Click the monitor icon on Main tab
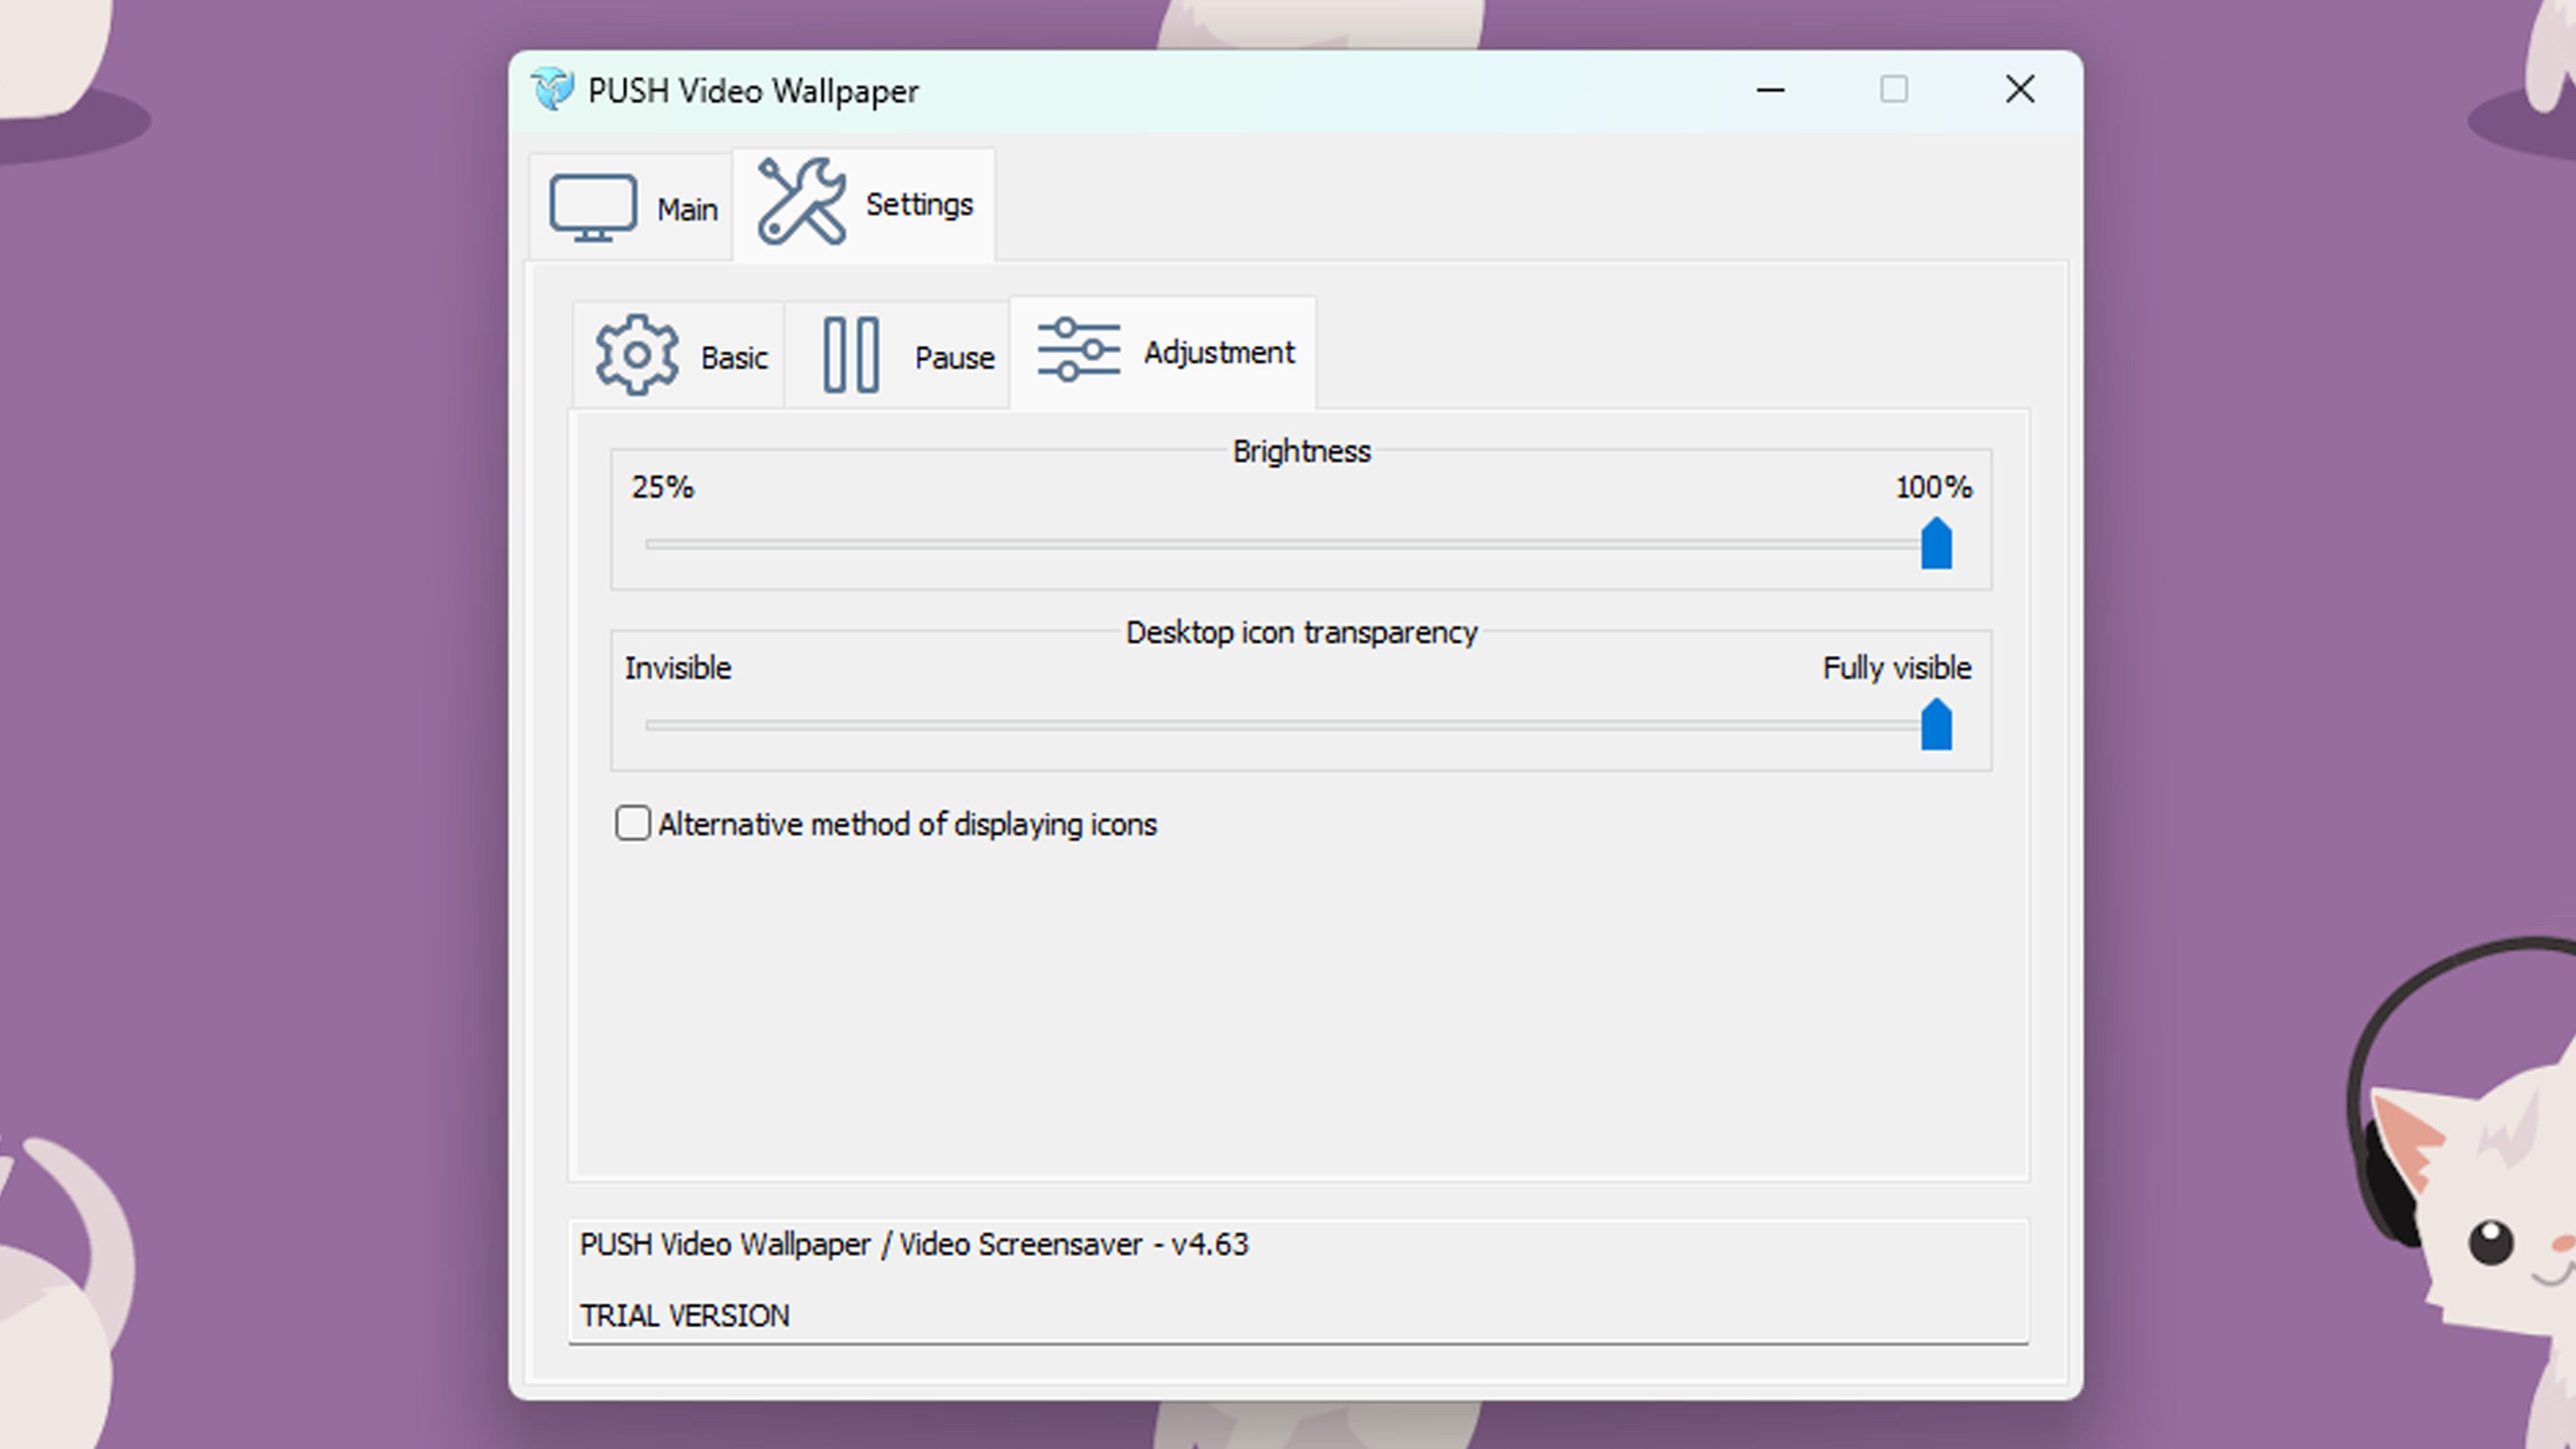 click(x=593, y=208)
